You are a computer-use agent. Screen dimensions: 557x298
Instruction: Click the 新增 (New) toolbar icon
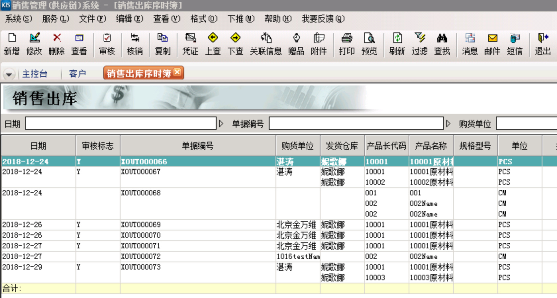(x=12, y=44)
